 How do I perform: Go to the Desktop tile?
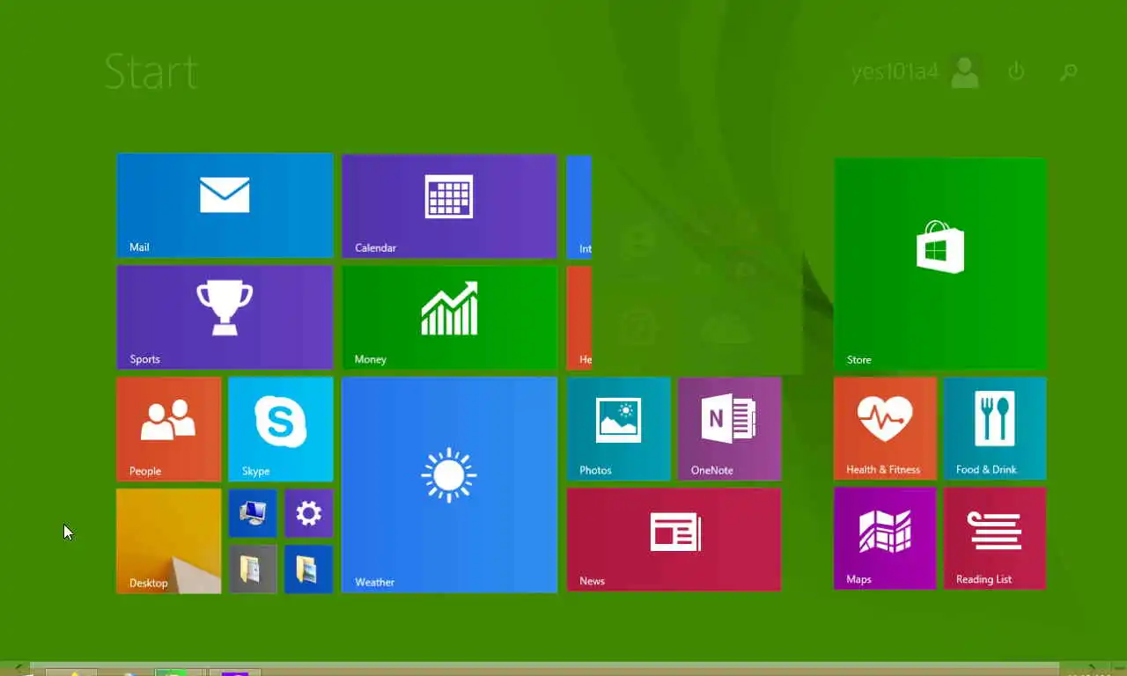click(169, 540)
